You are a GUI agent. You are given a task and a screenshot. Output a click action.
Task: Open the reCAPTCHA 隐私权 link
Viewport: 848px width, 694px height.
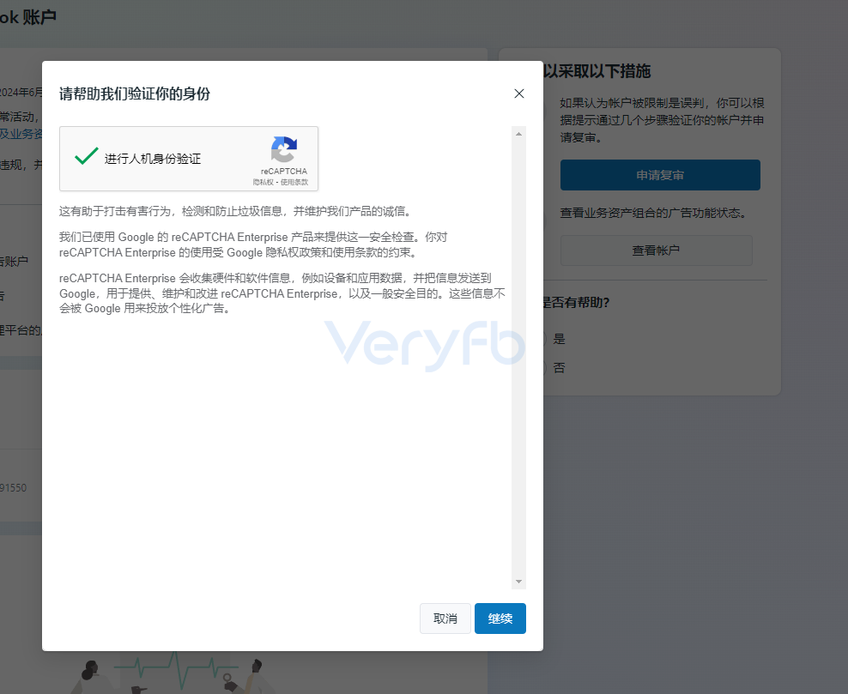point(263,182)
